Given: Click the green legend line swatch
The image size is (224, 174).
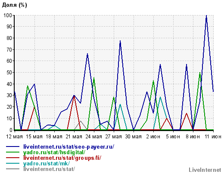Looking at the screenshot, I should click(x=12, y=152).
